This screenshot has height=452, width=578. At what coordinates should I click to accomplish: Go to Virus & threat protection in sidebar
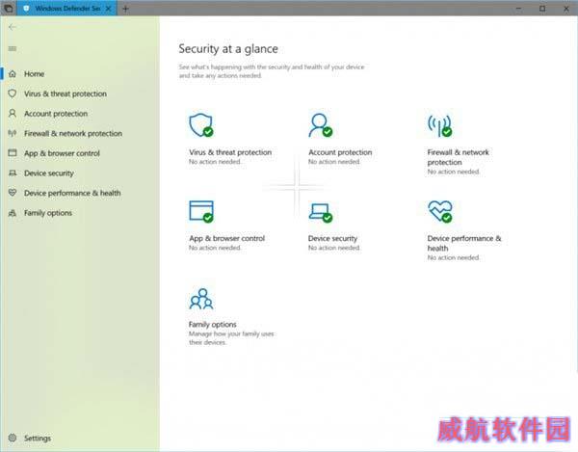coord(66,93)
